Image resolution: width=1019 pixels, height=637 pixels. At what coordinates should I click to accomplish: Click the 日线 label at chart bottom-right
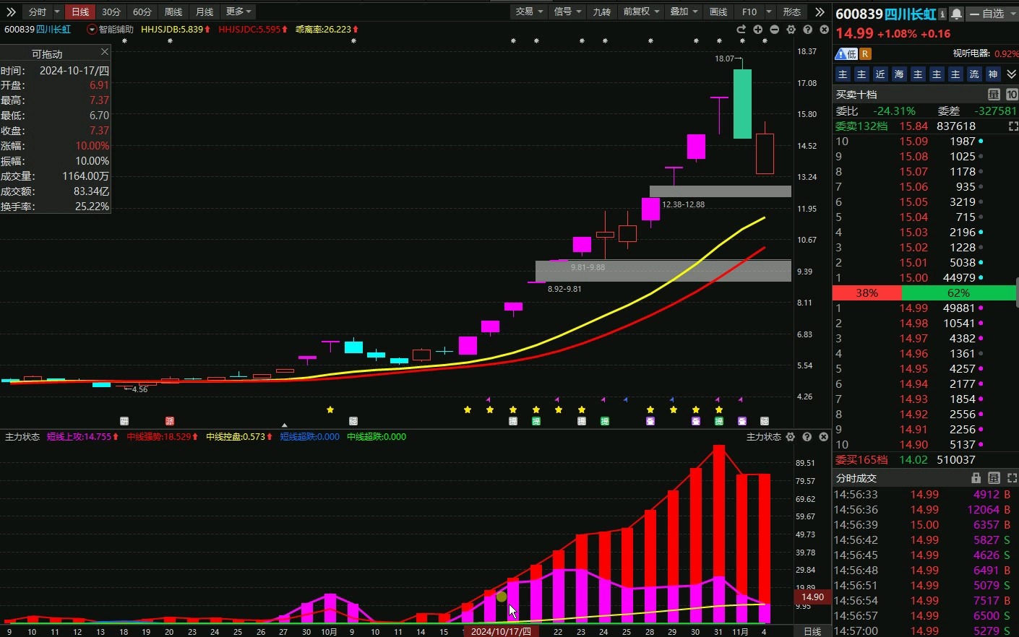(x=812, y=631)
